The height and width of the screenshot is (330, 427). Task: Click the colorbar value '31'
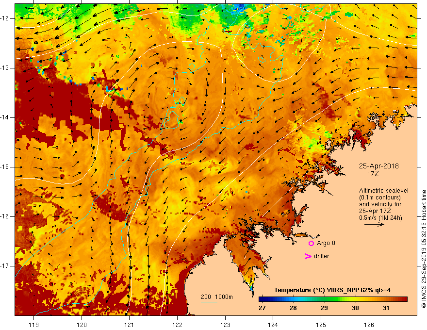[x=386, y=308]
